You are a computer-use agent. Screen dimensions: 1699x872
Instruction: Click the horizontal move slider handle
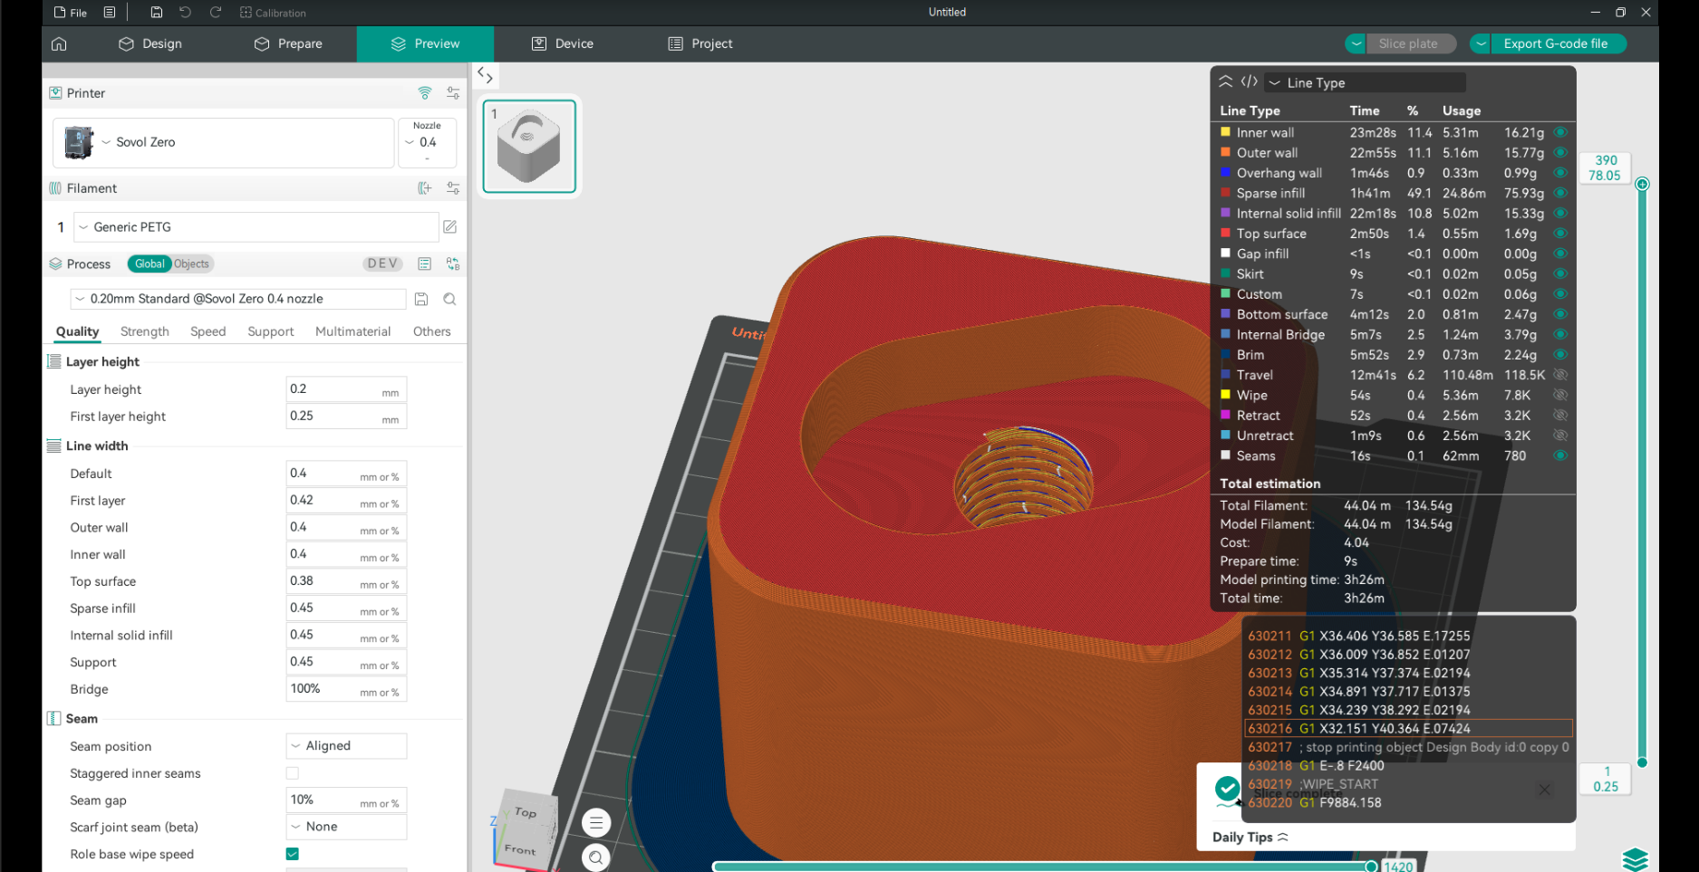[x=1372, y=867]
